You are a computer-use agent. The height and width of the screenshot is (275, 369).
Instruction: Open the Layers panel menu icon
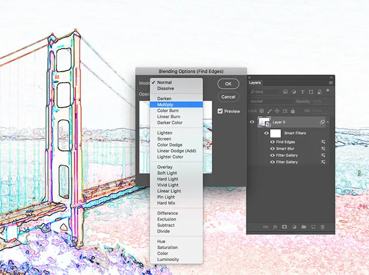coord(329,83)
